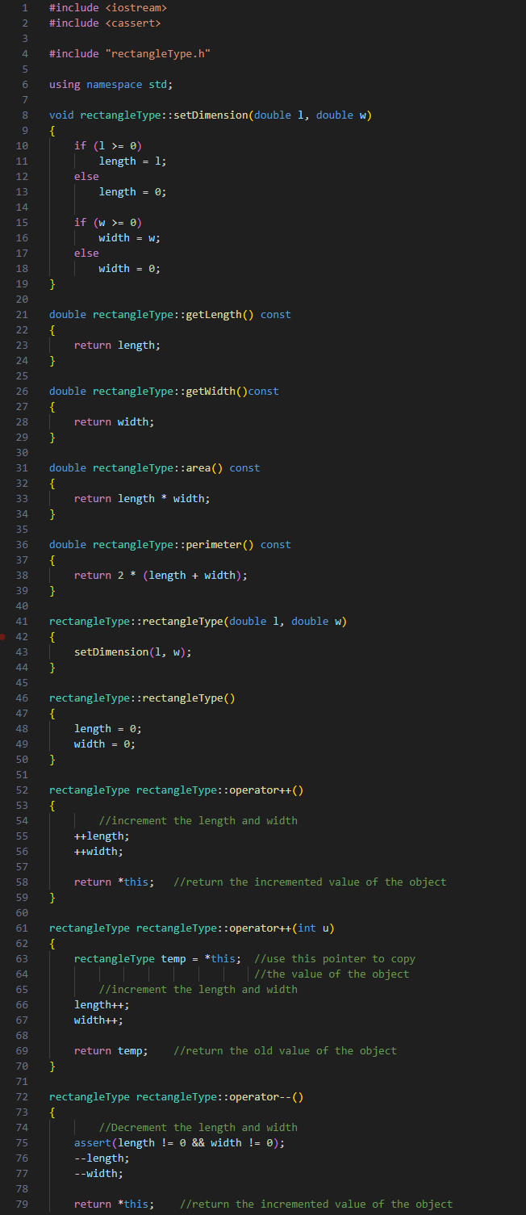
Task: Click 'return *this;' on line 58
Action: pos(115,882)
